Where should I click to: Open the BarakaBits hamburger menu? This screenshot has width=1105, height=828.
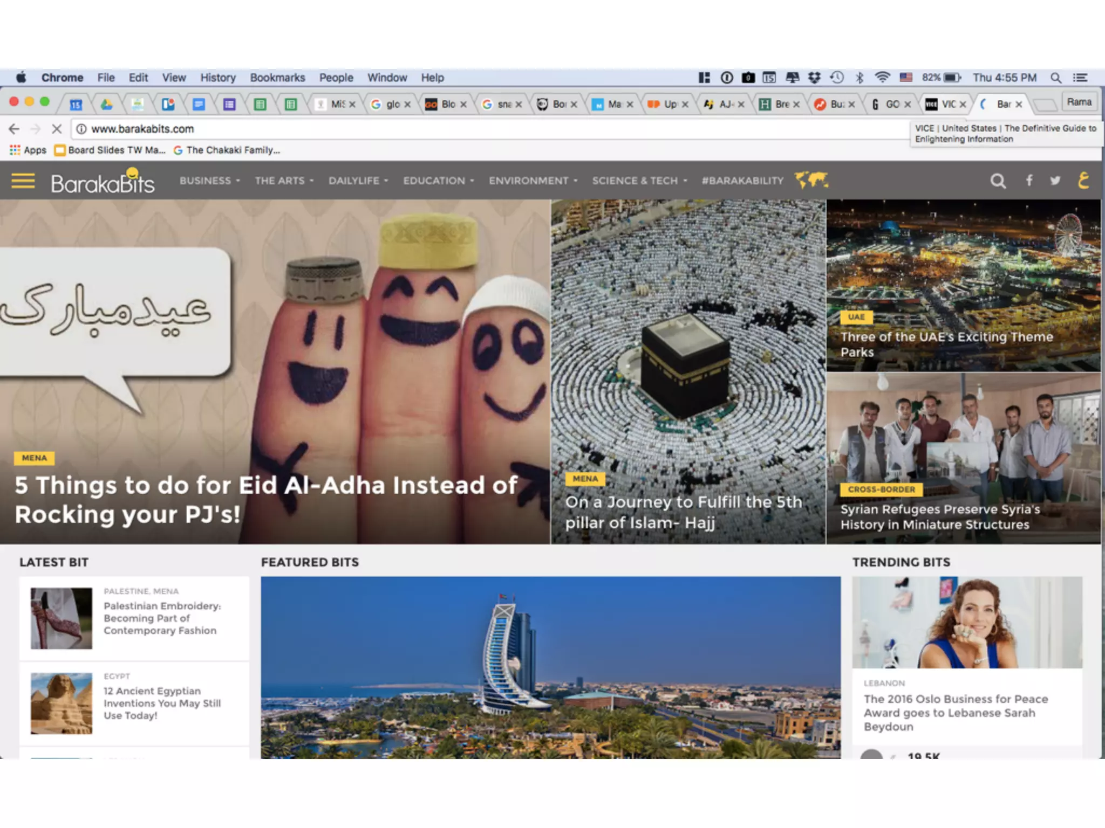tap(23, 181)
